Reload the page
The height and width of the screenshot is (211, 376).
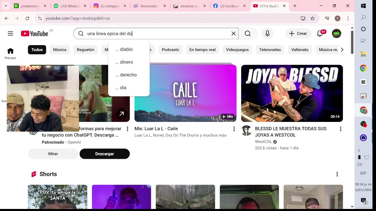tap(27, 18)
